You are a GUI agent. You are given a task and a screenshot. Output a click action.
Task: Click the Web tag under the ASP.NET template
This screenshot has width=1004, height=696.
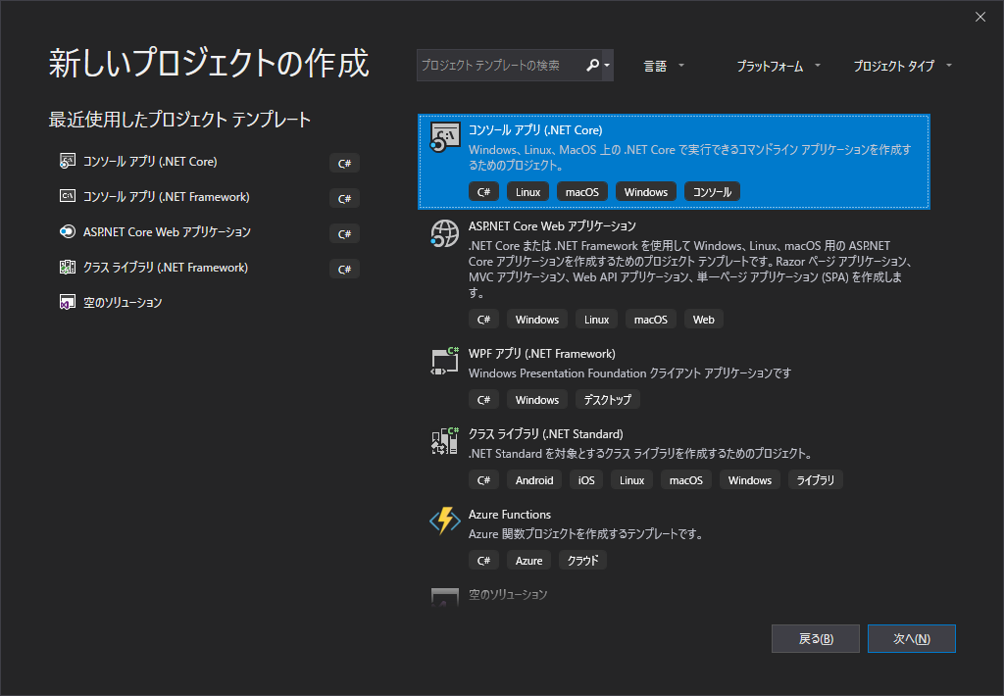coord(703,319)
